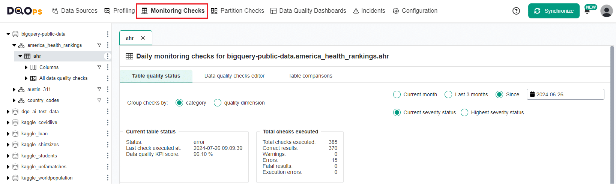Click filter icon next to america_health_rankings

(x=99, y=45)
